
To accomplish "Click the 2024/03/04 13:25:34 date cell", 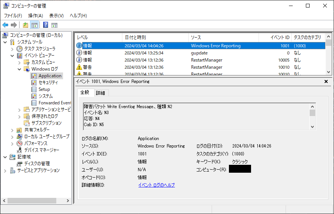I will (x=144, y=53).
